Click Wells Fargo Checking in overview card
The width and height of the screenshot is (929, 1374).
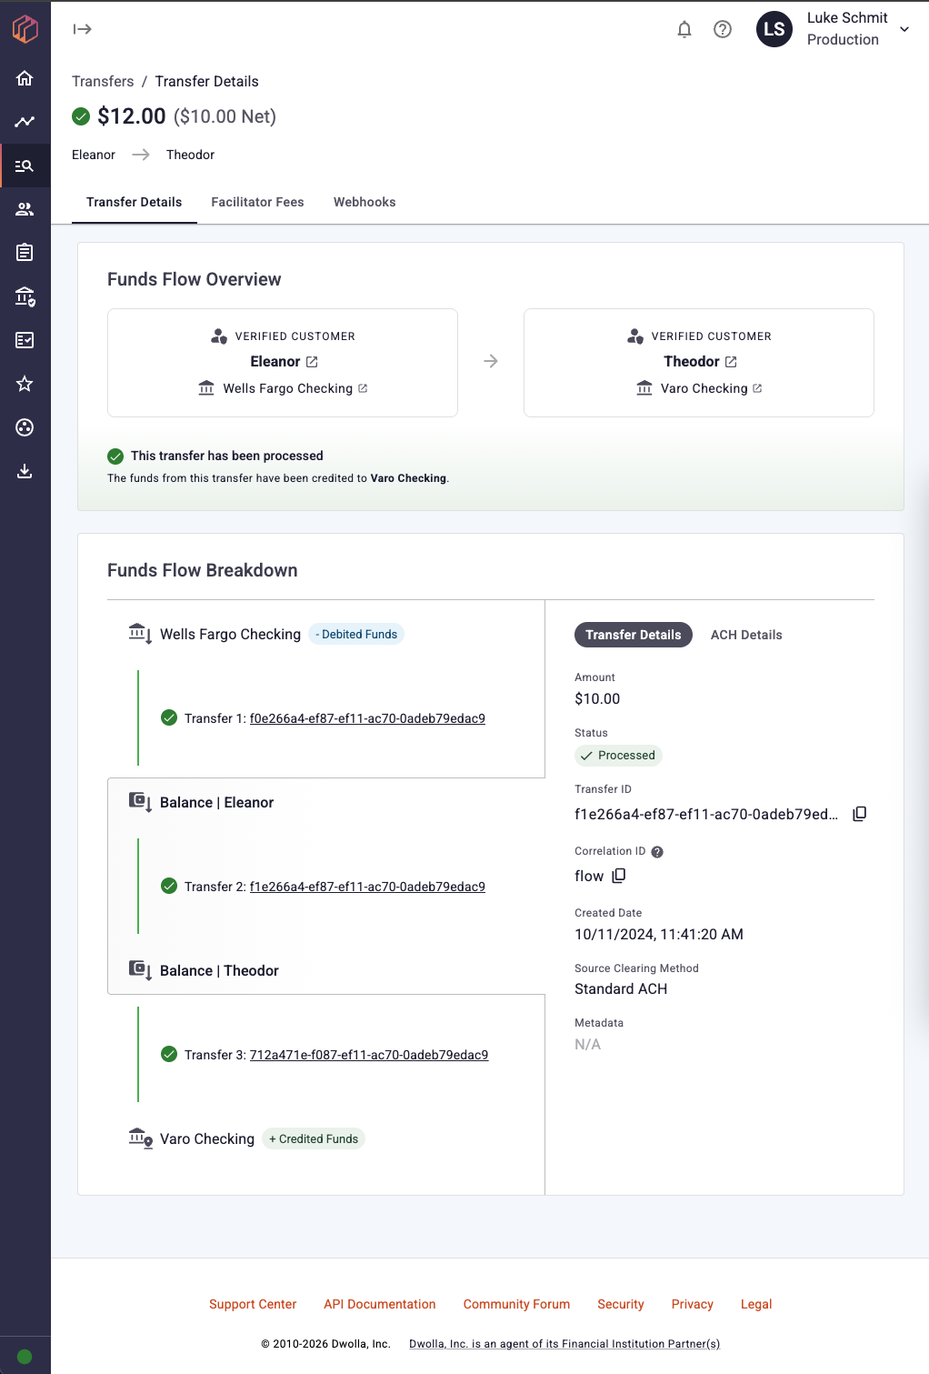click(x=288, y=388)
